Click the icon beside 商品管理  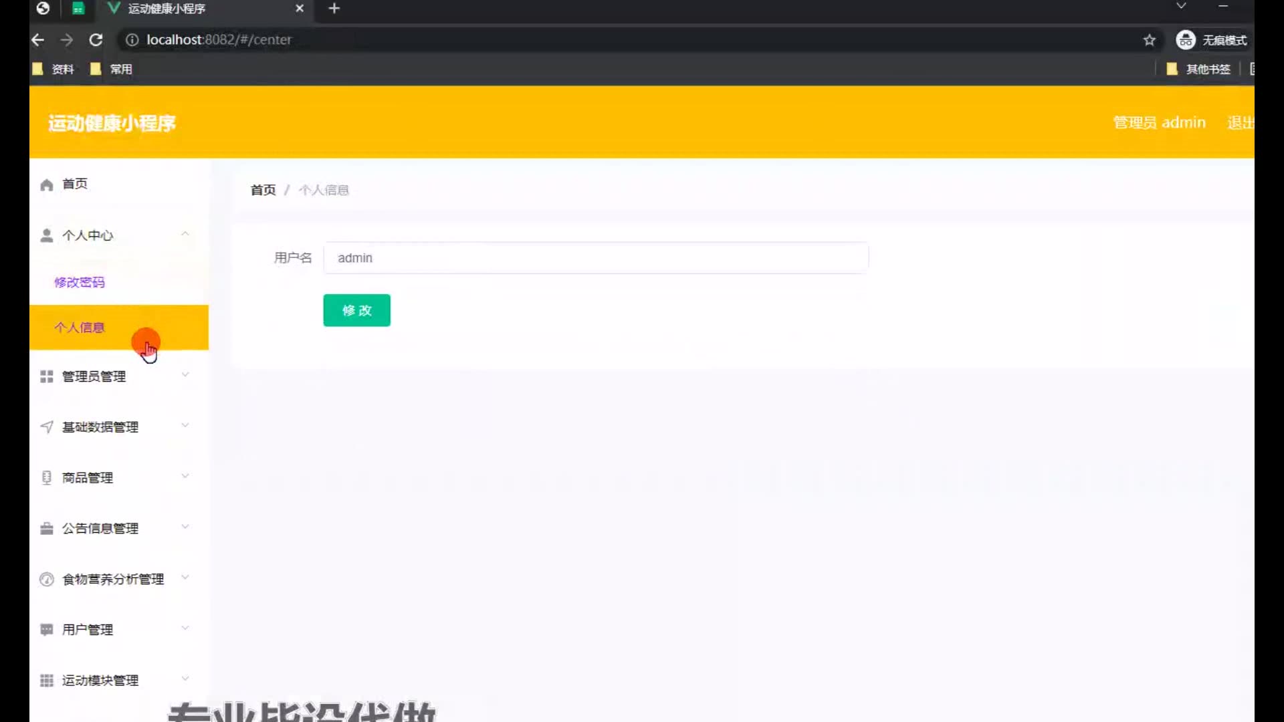coord(46,477)
